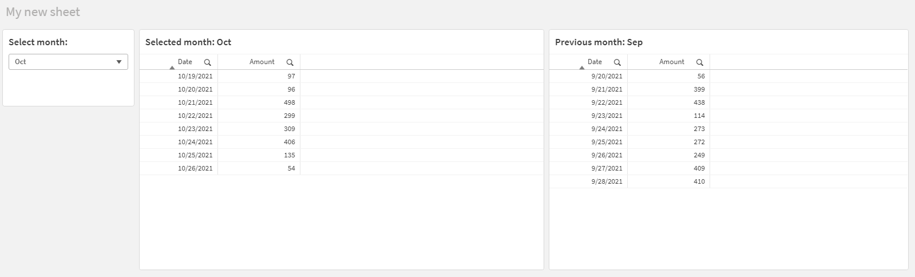Sort by Date header in Previous month table
Screen dimensions: 915x277
(x=595, y=62)
